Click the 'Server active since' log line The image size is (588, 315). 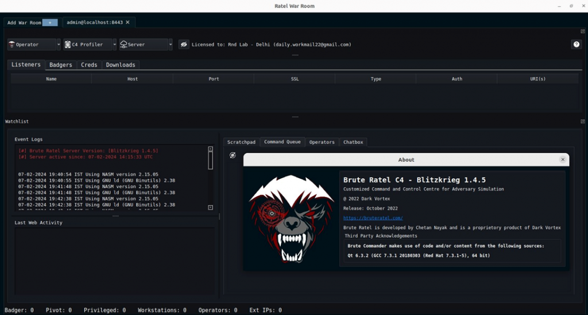click(86, 157)
